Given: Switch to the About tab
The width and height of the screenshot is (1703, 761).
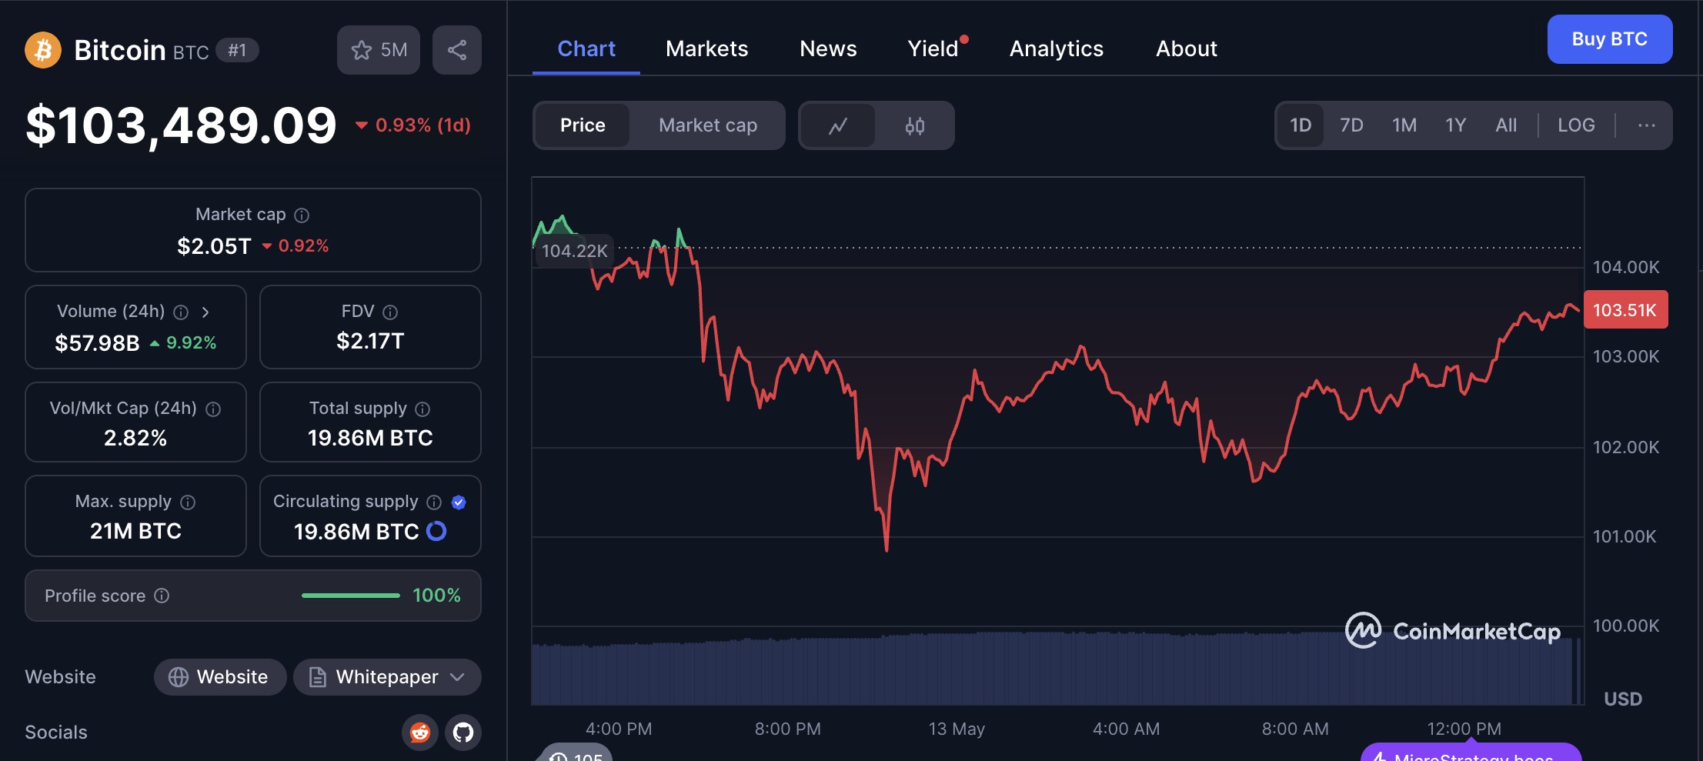Looking at the screenshot, I should 1187,48.
